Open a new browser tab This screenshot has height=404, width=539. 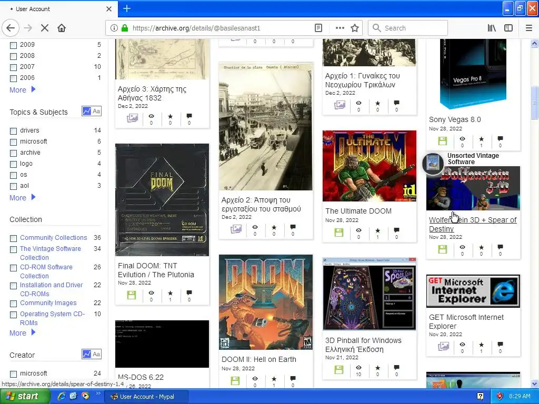click(x=126, y=8)
